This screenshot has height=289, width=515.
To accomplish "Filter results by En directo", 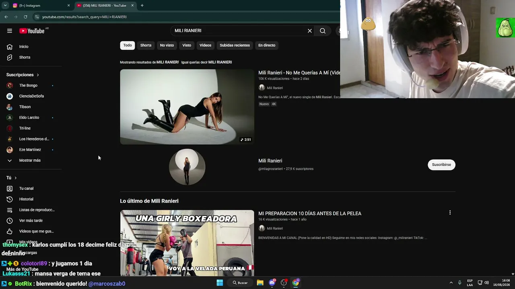I will pyautogui.click(x=267, y=45).
